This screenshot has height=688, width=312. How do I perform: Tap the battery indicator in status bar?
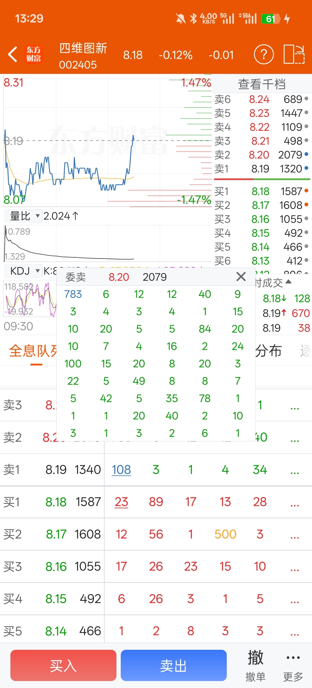tap(271, 19)
